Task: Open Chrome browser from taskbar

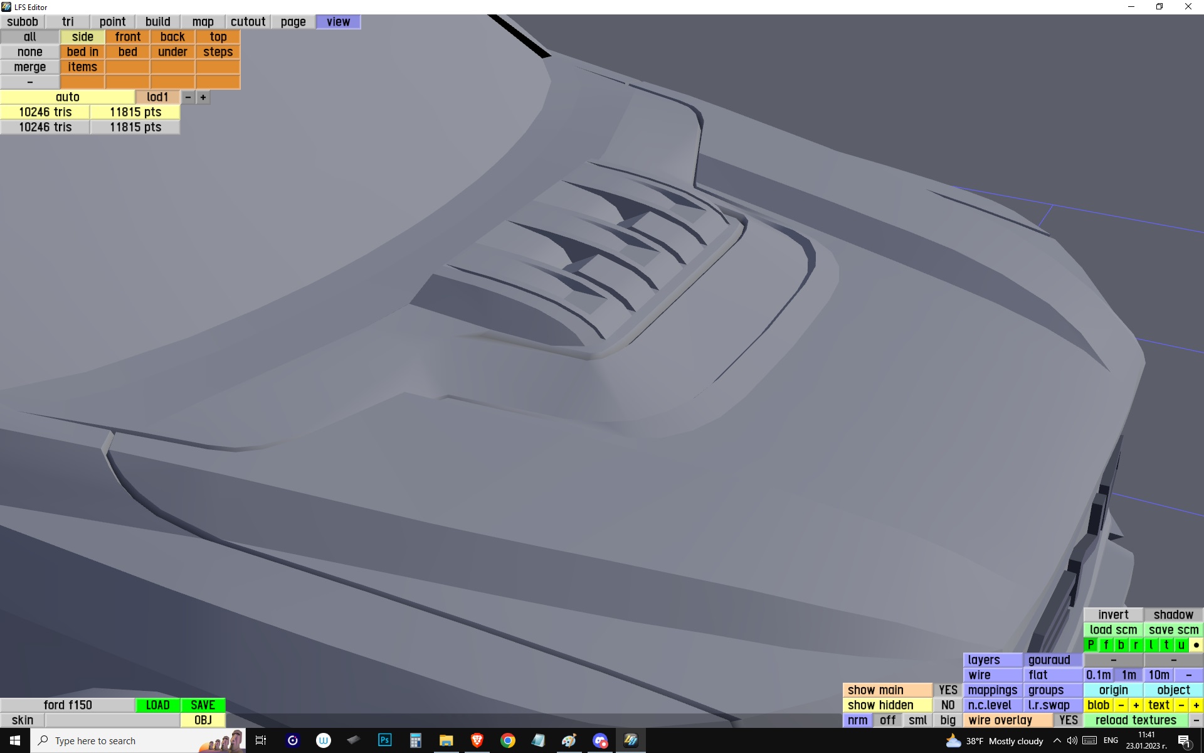Action: 507,740
